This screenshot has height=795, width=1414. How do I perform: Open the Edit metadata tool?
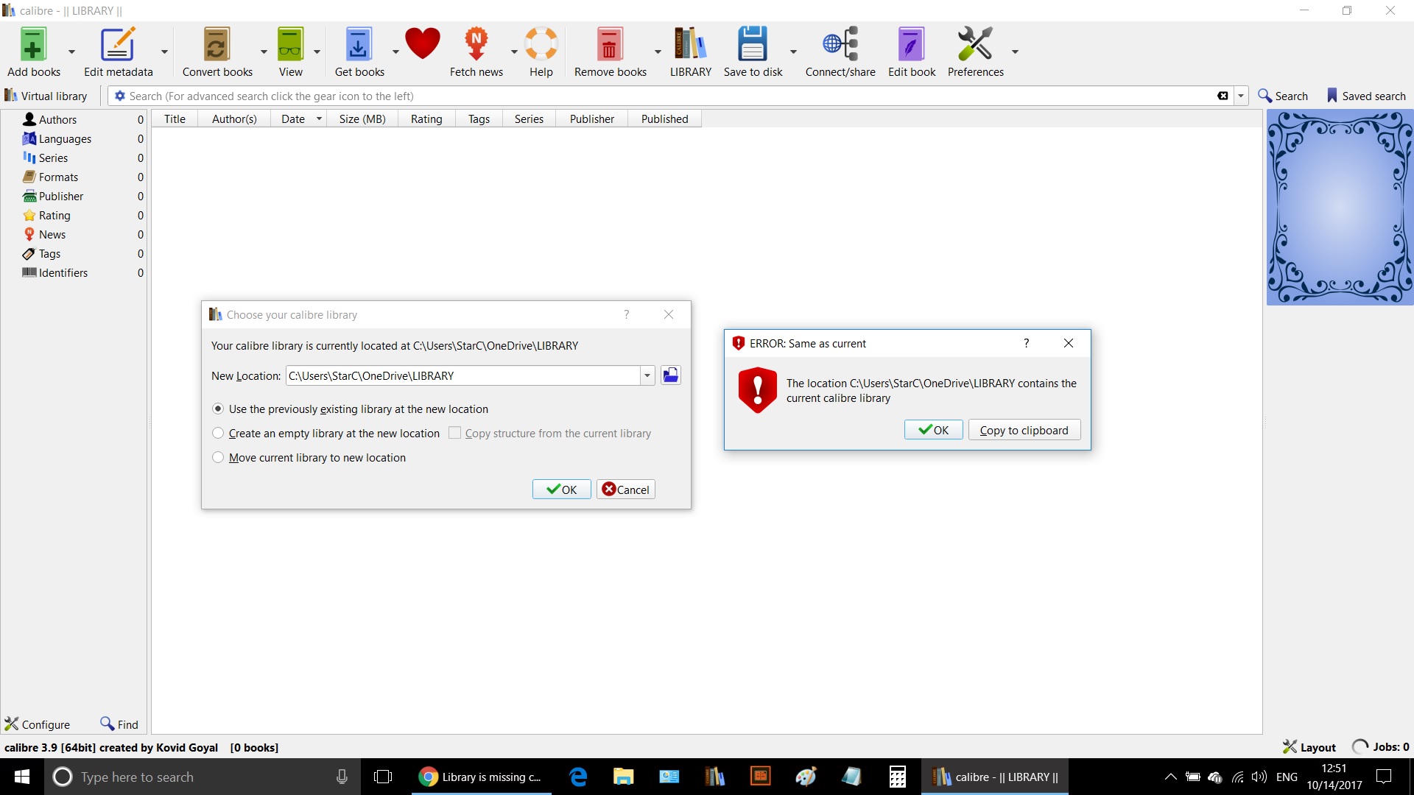point(118,45)
